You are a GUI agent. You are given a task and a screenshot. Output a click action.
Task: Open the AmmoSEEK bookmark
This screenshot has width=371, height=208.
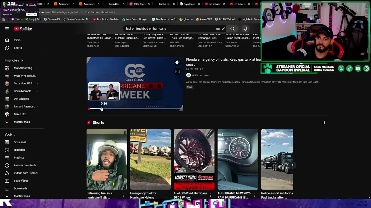point(204,19)
